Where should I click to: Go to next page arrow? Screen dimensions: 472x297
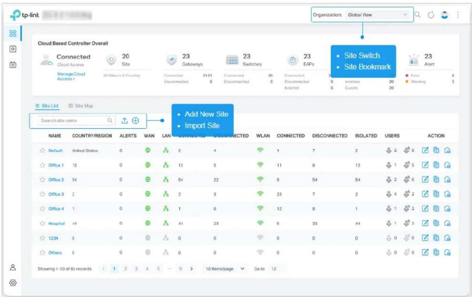[191, 268]
